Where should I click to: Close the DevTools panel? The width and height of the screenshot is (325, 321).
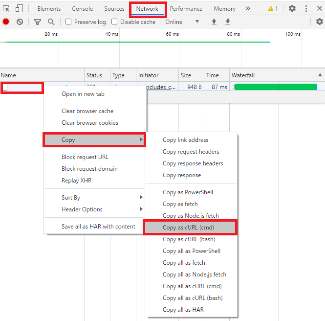click(320, 8)
